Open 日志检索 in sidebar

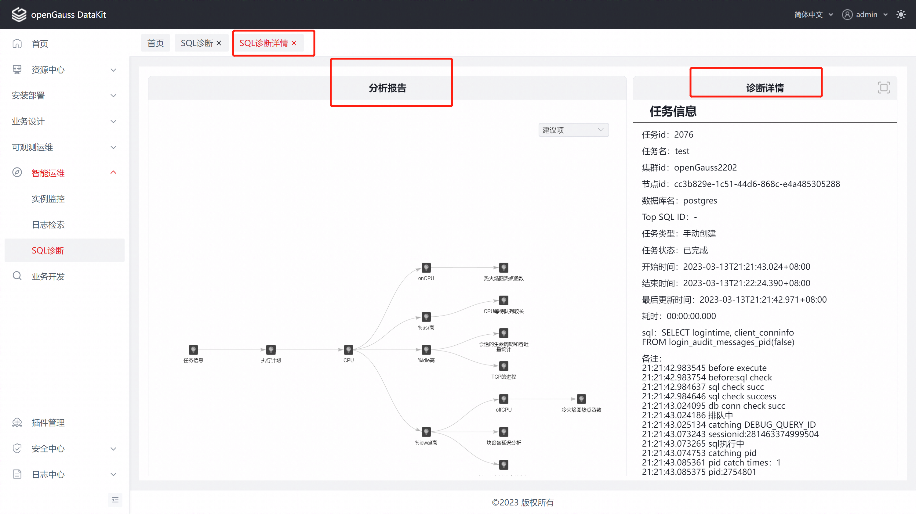point(48,225)
